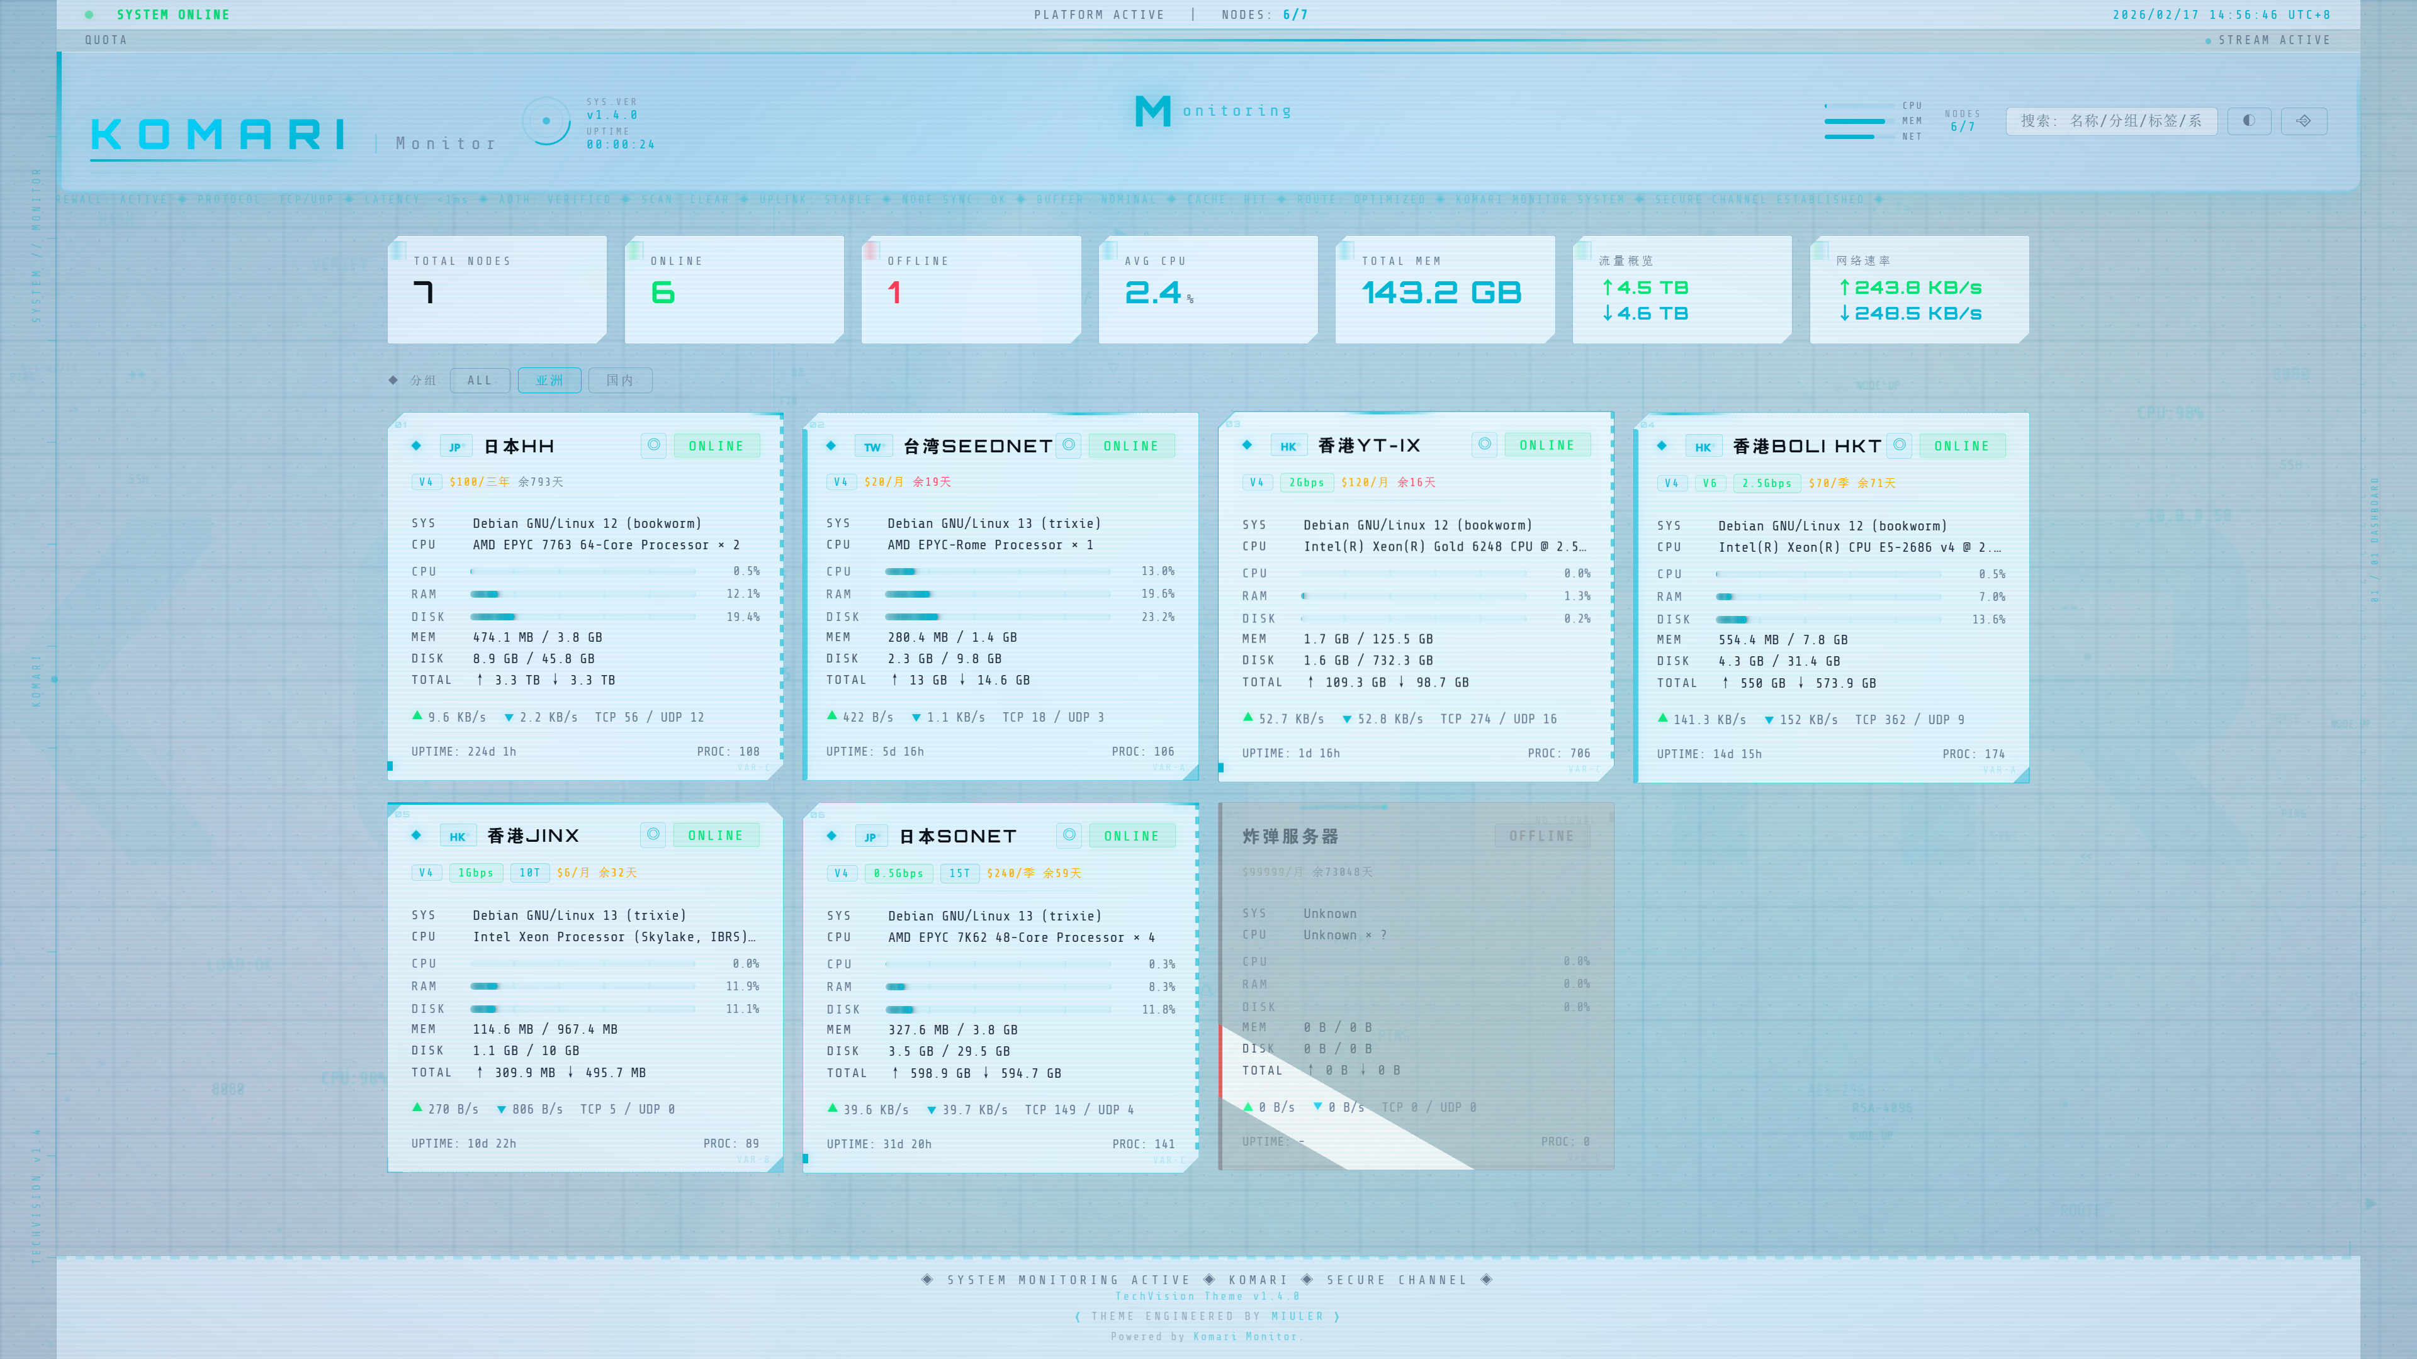Screen dimensions: 2417x1359
Task: Select the ALL group filter
Action: [480, 380]
